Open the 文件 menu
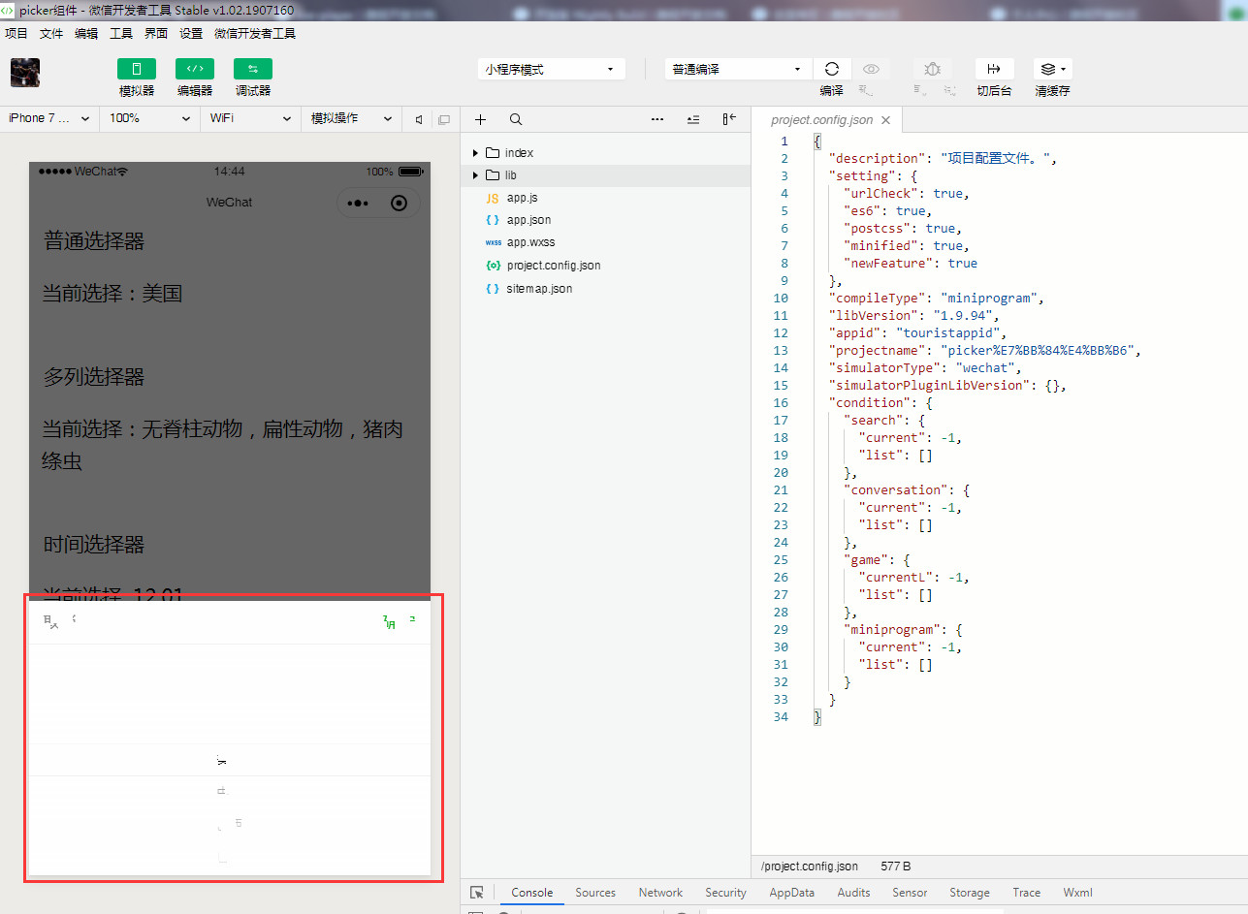Image resolution: width=1248 pixels, height=914 pixels. click(x=51, y=33)
